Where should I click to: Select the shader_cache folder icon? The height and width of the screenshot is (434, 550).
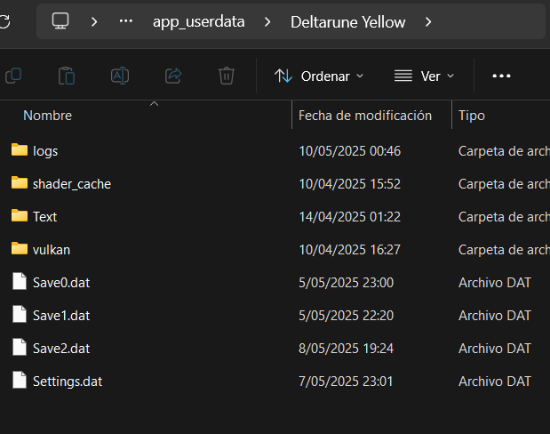coord(20,183)
